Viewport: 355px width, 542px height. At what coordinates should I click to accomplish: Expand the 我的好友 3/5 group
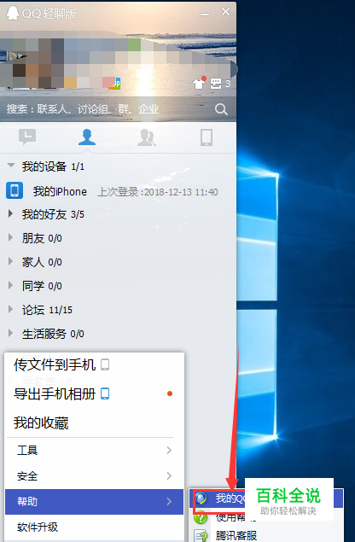pyautogui.click(x=10, y=214)
